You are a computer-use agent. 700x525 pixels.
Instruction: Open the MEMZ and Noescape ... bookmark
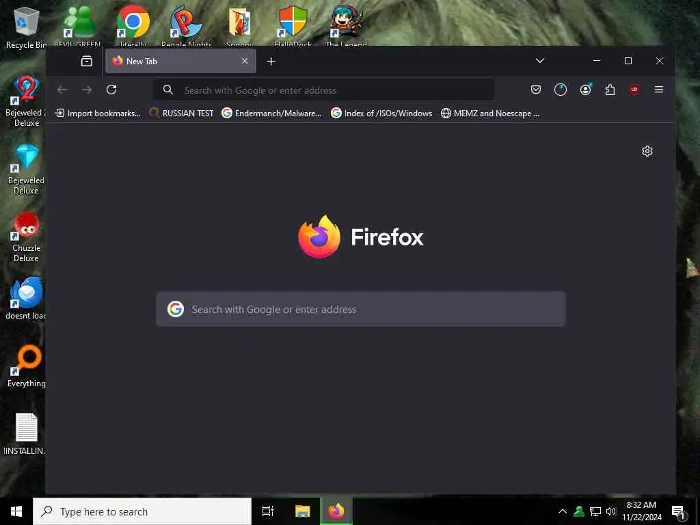coord(489,113)
